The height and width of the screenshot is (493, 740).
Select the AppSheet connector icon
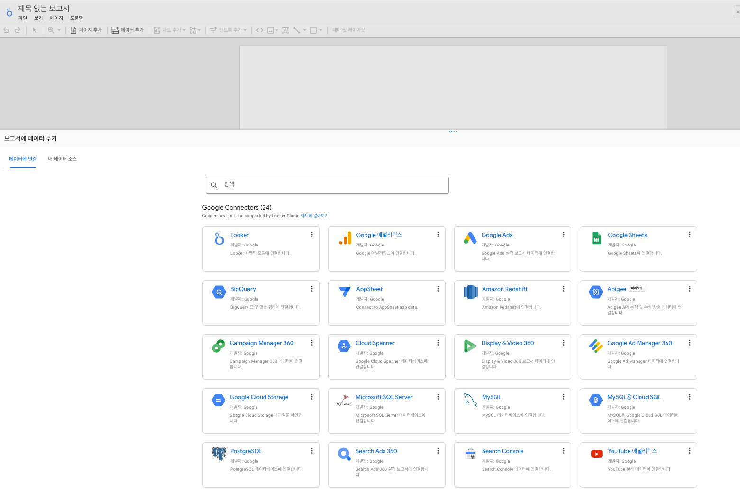click(x=345, y=292)
